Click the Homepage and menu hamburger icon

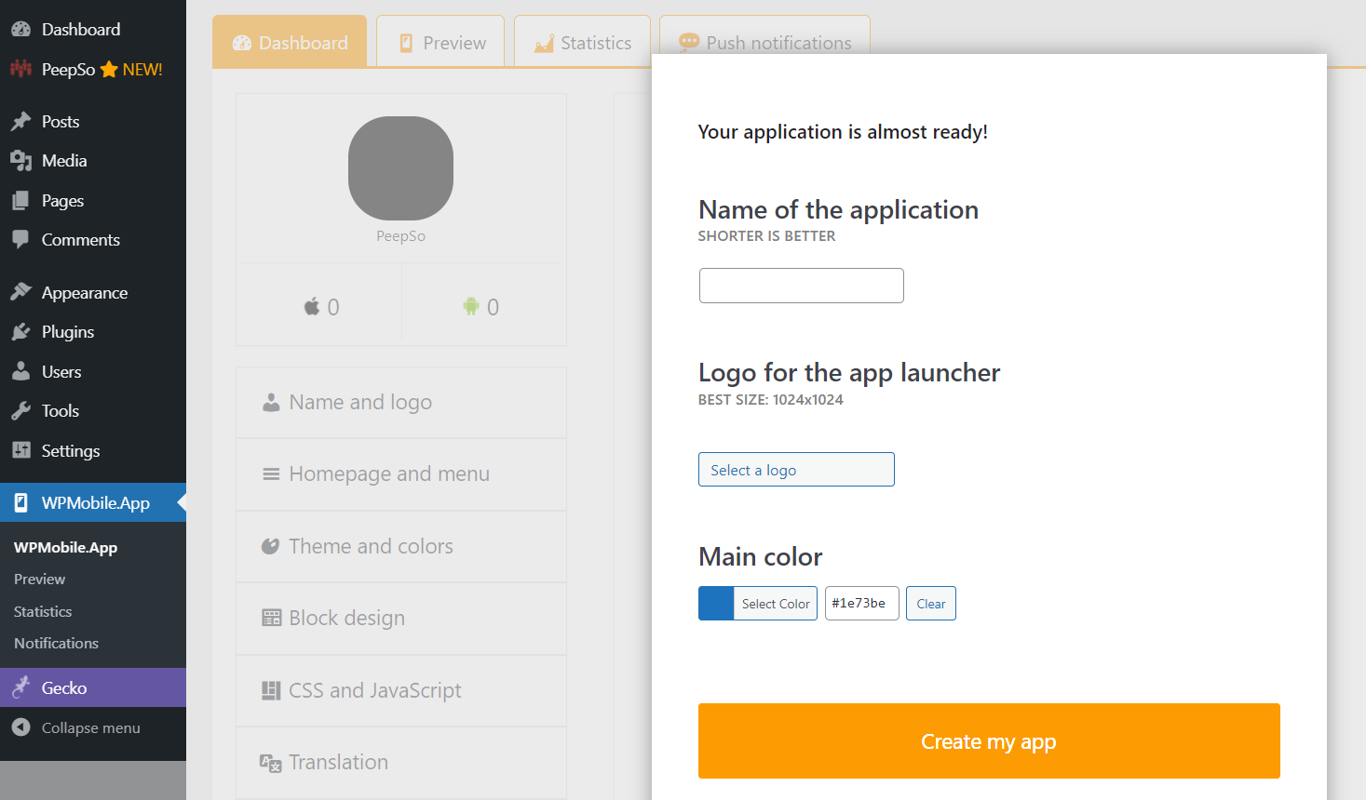271,474
